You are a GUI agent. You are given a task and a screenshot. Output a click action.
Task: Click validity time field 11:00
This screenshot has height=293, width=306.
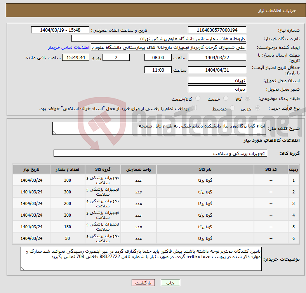(x=158, y=70)
